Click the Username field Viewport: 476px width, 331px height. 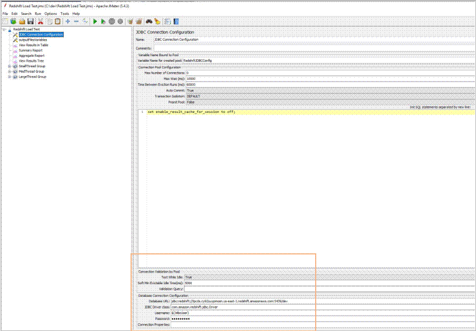(323, 313)
